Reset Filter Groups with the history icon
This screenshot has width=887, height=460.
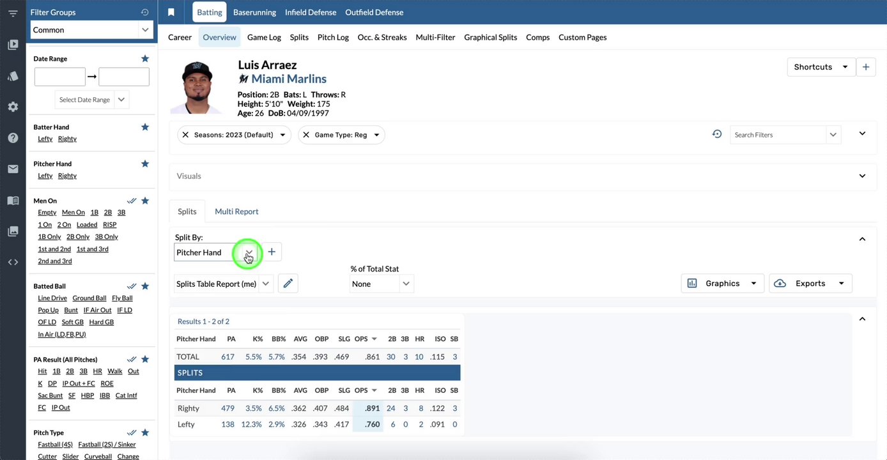[145, 12]
